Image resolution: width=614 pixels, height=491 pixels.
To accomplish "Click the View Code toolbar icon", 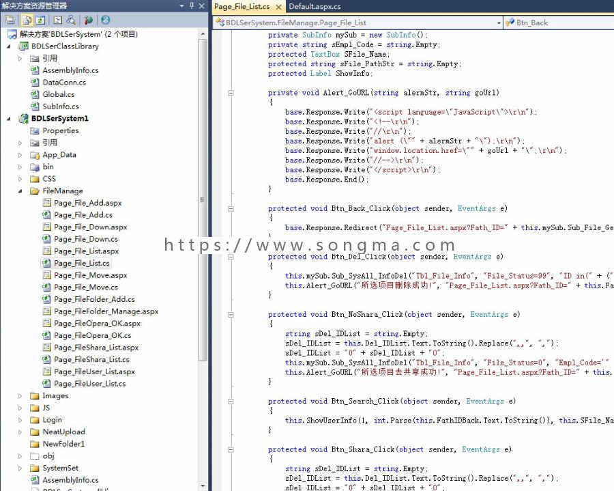I will tap(58, 20).
